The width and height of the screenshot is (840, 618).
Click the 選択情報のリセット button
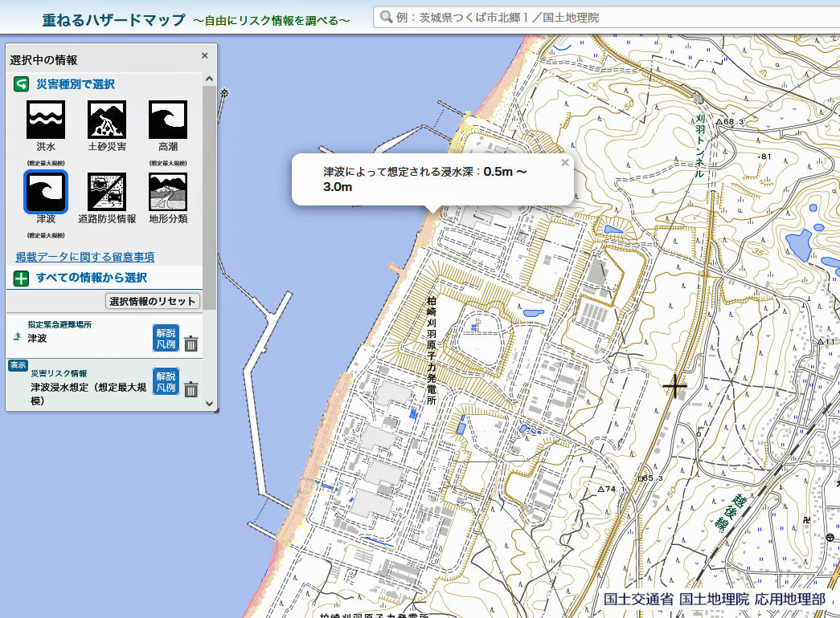(153, 301)
